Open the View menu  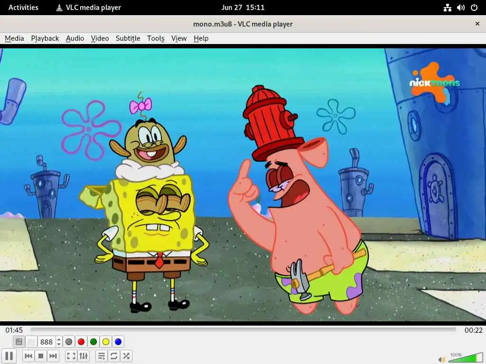click(x=179, y=38)
